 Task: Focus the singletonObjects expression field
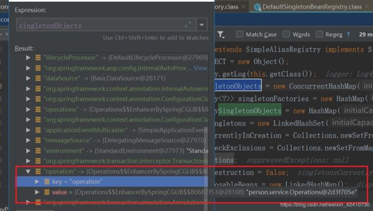click(x=106, y=25)
